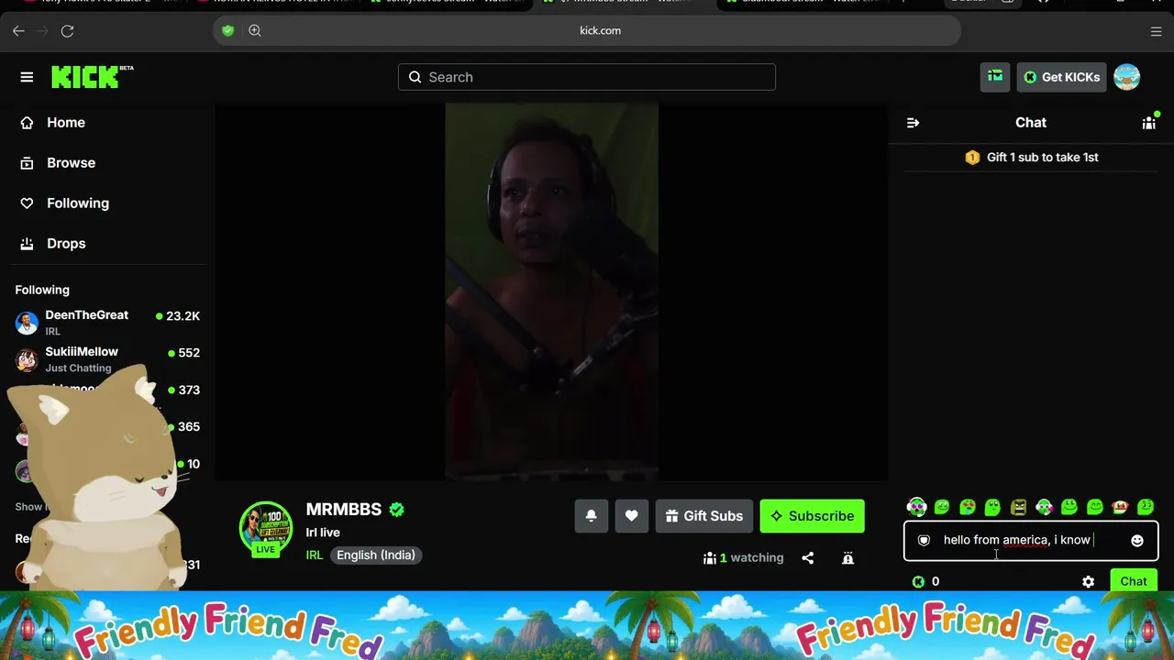Subscribe to MRMBBS channel
This screenshot has height=660, width=1174.
(812, 516)
